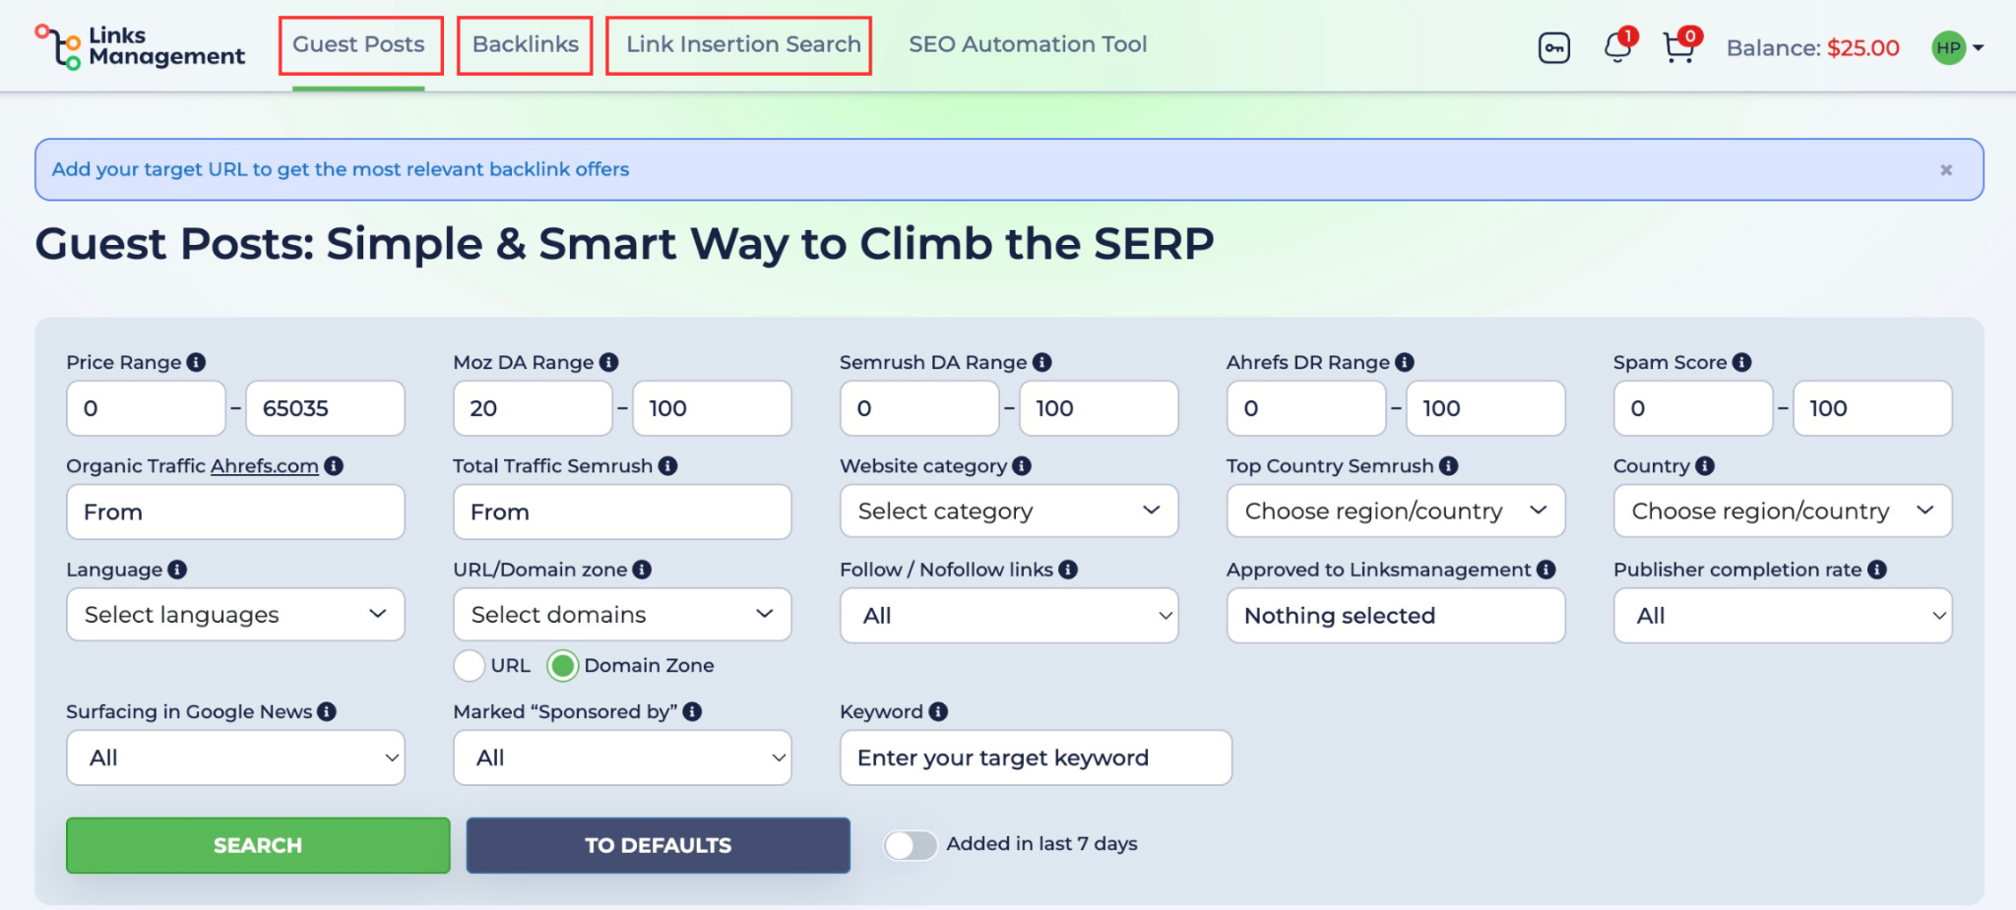The image size is (2016, 910).
Task: Focus the Spam Score minimum field
Action: (1693, 408)
